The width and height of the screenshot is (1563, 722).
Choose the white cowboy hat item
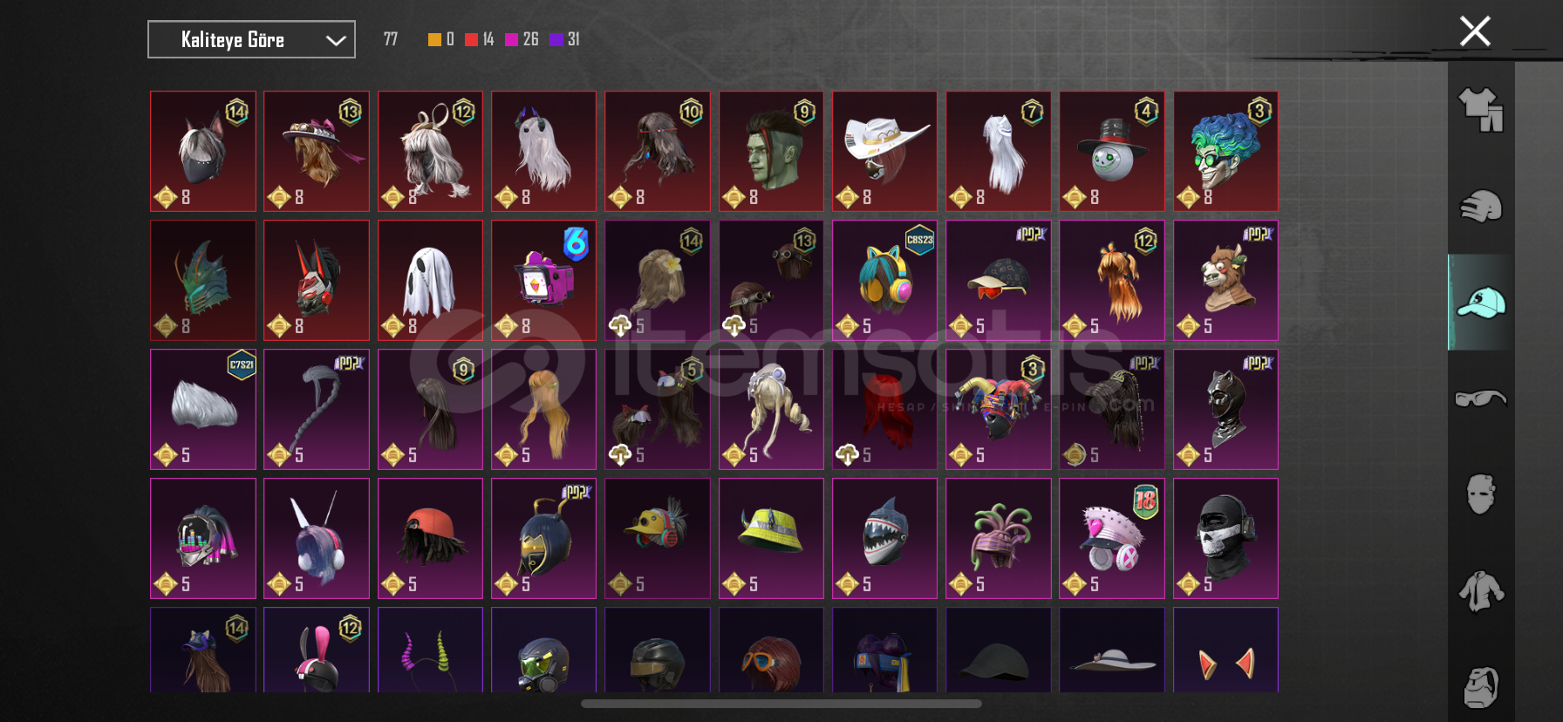(x=884, y=151)
